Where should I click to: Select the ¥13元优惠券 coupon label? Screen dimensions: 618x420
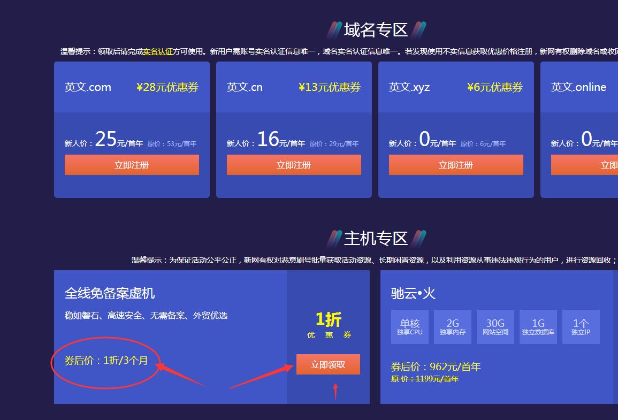coord(330,87)
